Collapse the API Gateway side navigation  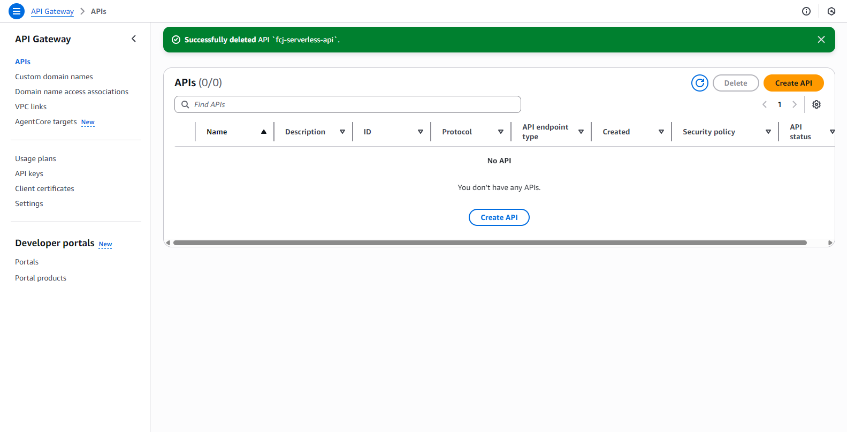[x=134, y=39]
